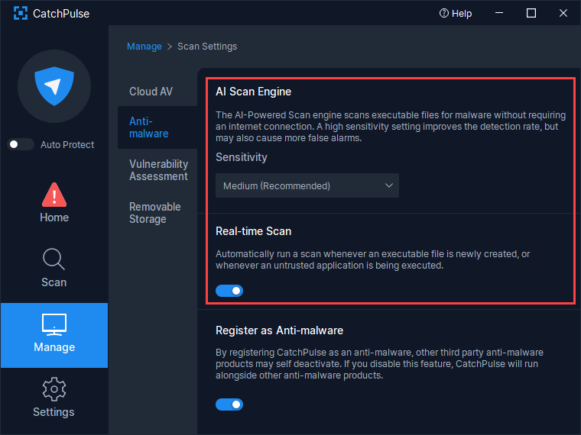
Task: Click the breadcrumb arrow after Manage
Action: point(170,47)
